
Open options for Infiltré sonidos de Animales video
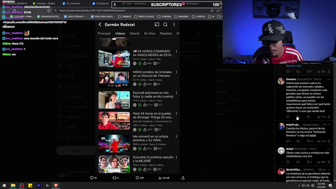point(176,72)
